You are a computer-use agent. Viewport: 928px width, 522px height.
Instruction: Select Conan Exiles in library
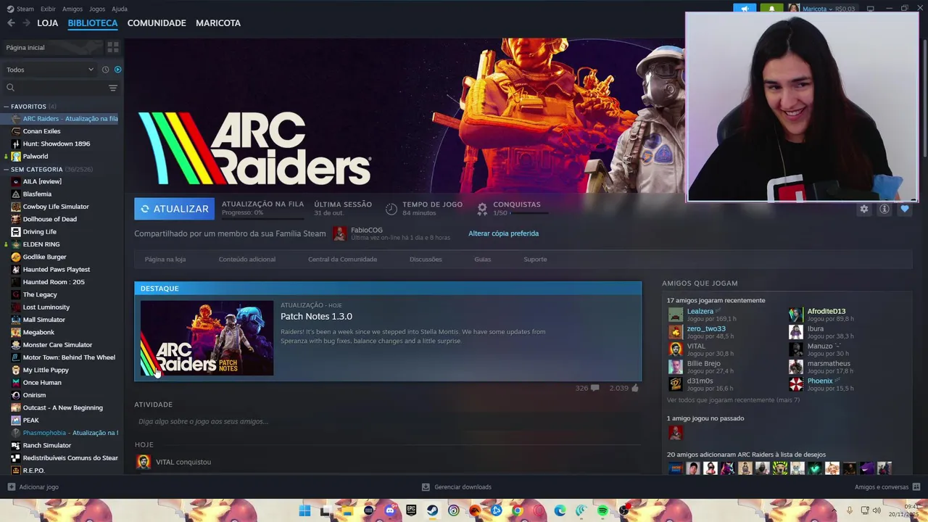(x=41, y=131)
